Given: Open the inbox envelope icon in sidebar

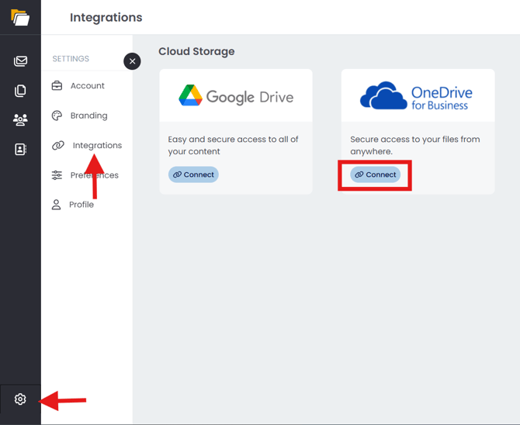Looking at the screenshot, I should click(20, 61).
